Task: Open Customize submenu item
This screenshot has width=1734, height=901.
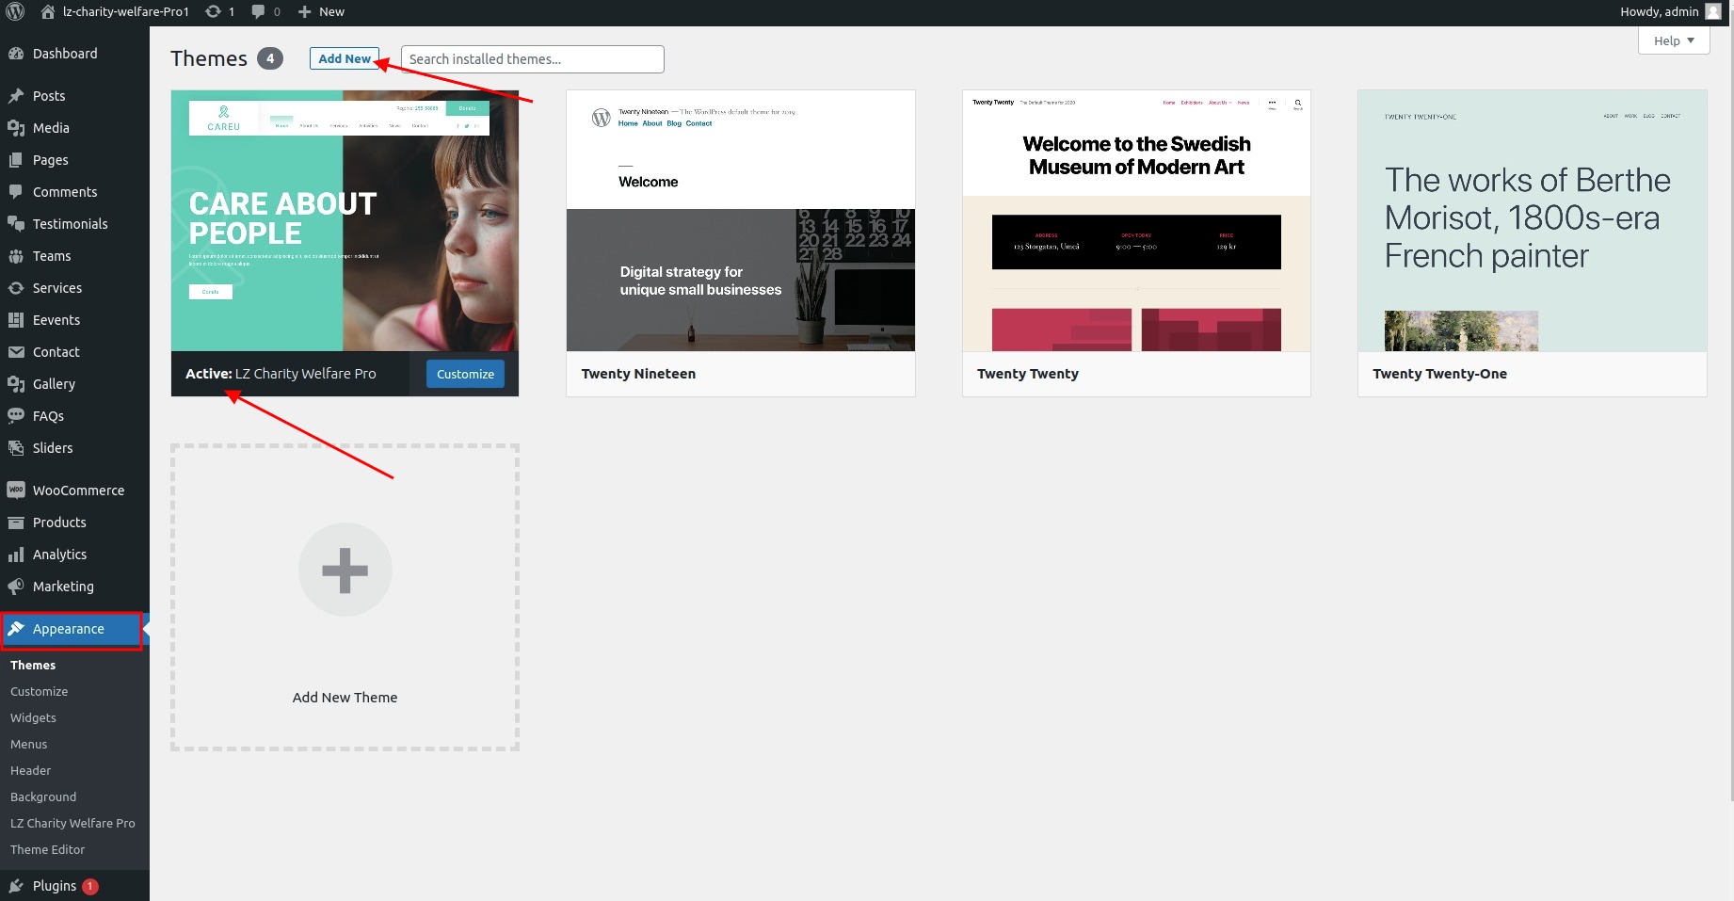Action: tap(40, 691)
